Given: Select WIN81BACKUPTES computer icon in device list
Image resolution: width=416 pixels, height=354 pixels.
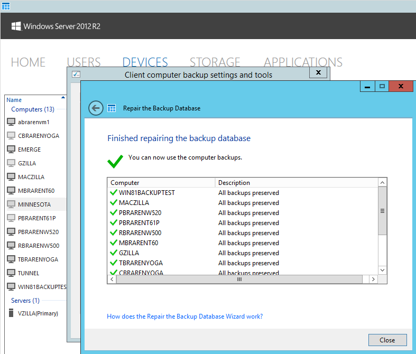Looking at the screenshot, I should [x=11, y=287].
